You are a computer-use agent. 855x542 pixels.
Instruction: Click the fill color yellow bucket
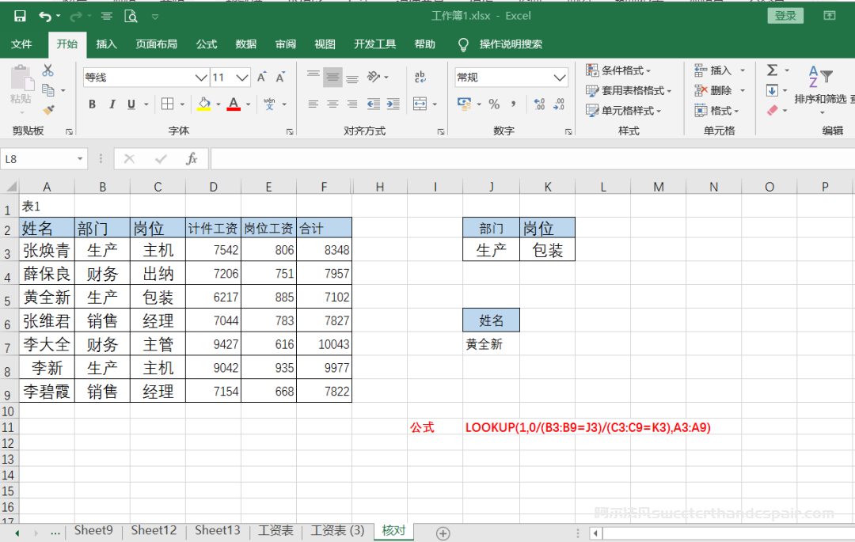(204, 104)
